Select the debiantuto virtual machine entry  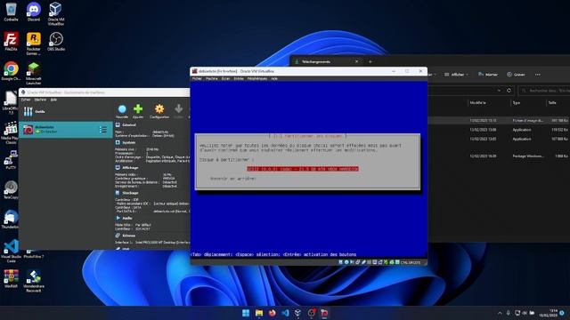65,130
